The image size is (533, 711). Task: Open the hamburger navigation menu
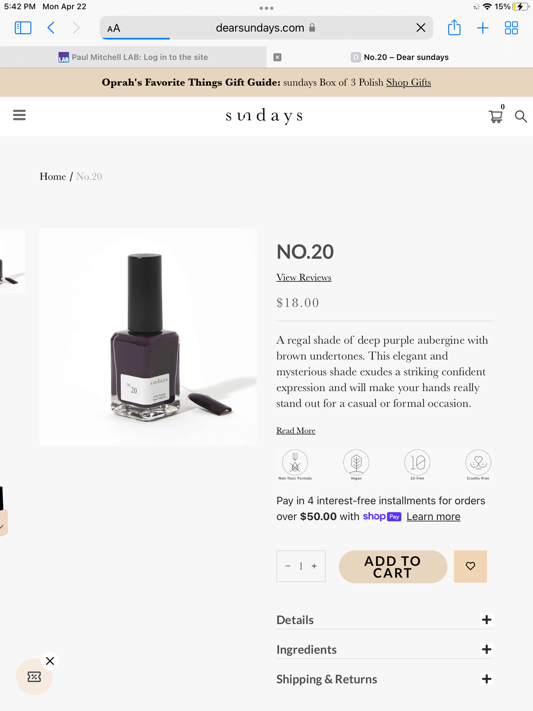click(x=19, y=115)
